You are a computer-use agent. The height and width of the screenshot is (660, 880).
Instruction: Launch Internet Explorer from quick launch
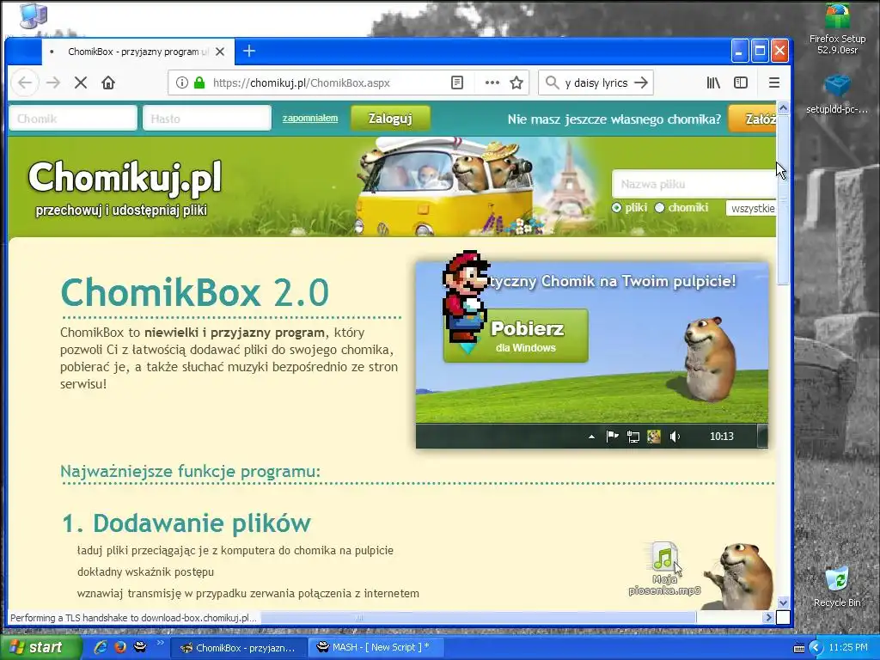[101, 647]
